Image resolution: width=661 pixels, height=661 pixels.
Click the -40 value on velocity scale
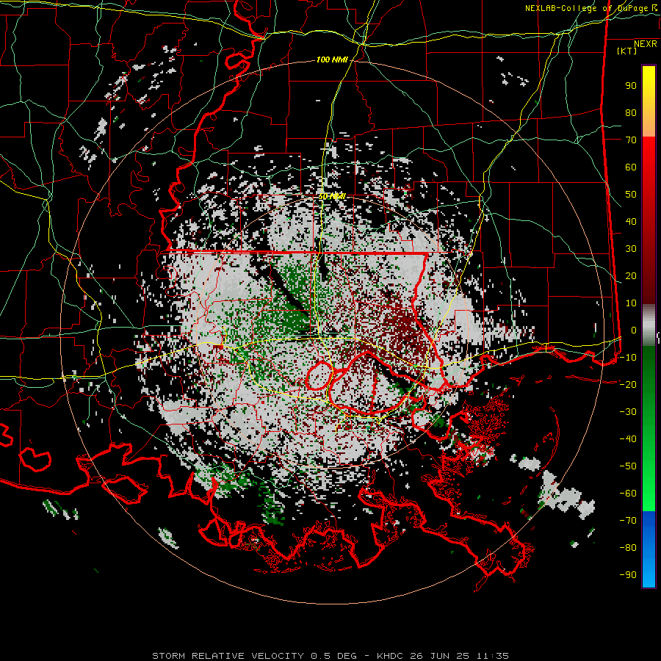coord(628,439)
